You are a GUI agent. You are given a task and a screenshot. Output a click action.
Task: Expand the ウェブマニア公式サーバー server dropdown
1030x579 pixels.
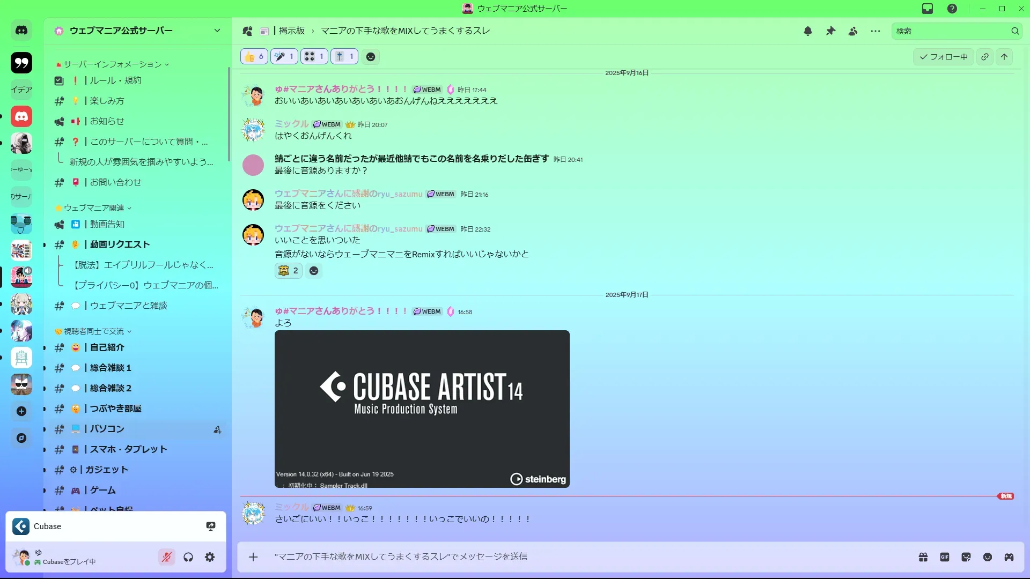[x=217, y=31]
